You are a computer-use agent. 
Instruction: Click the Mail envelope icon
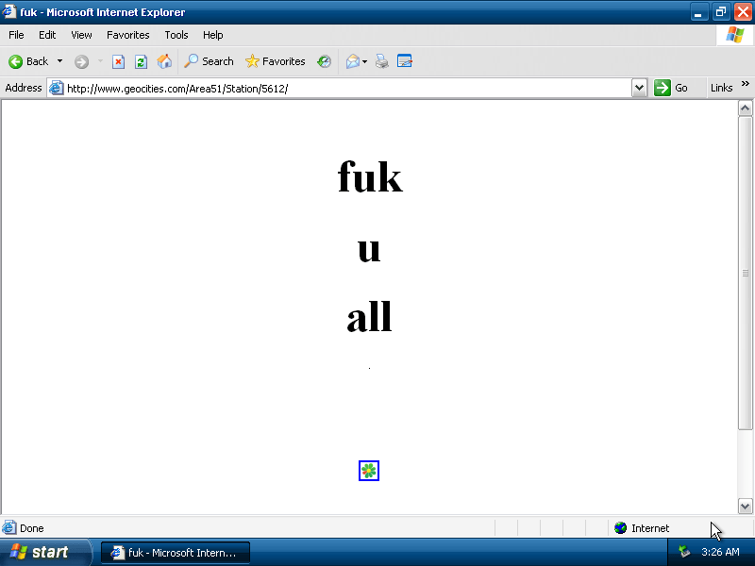pyautogui.click(x=352, y=61)
